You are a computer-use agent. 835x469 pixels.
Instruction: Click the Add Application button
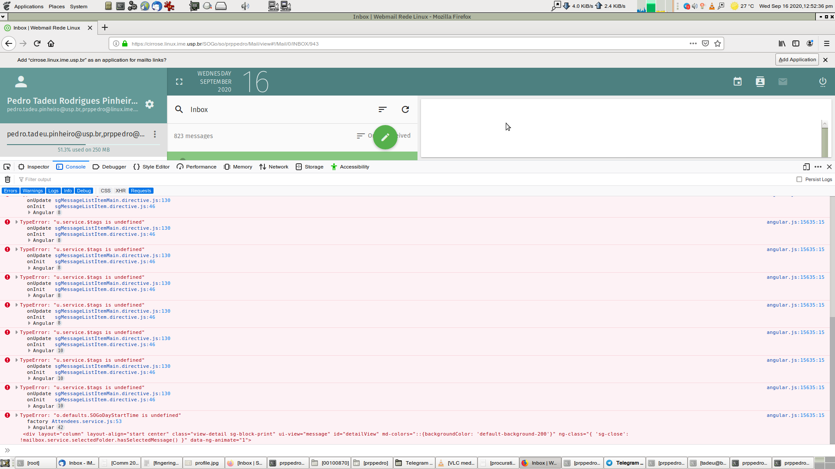[x=797, y=59]
